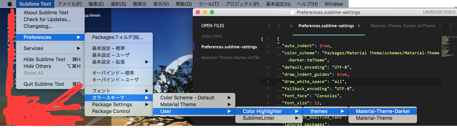457x128 pixels.
Task: Expand the SublimeLinter submenu
Action: [x=269, y=118]
